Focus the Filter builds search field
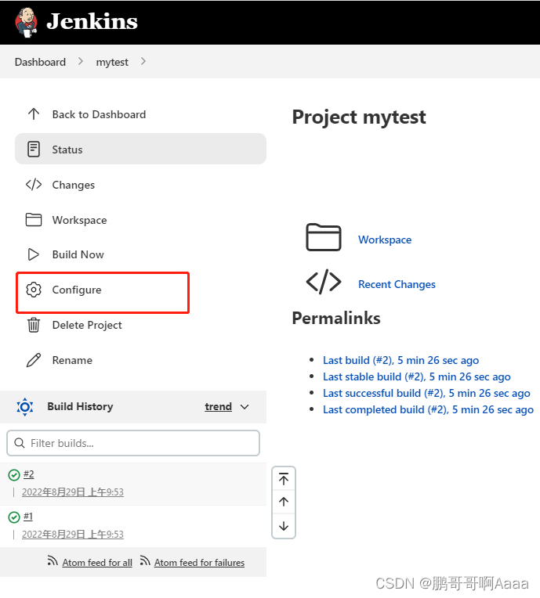Screen dimensions: 540x598 tap(133, 443)
